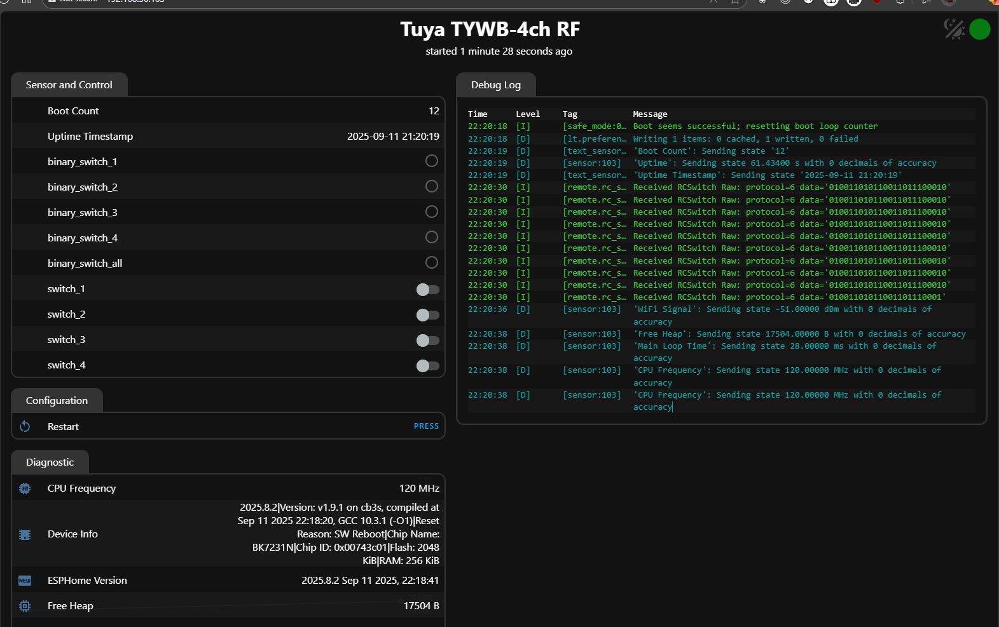Flip the switch_3 toggle on

point(427,340)
